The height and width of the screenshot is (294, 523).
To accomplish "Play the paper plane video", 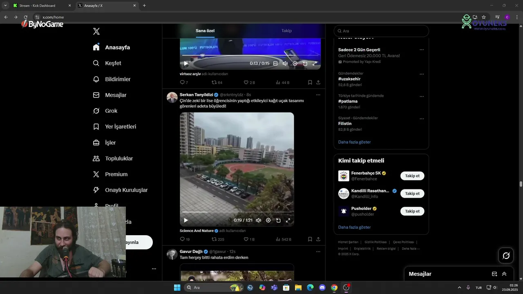I will point(186,220).
